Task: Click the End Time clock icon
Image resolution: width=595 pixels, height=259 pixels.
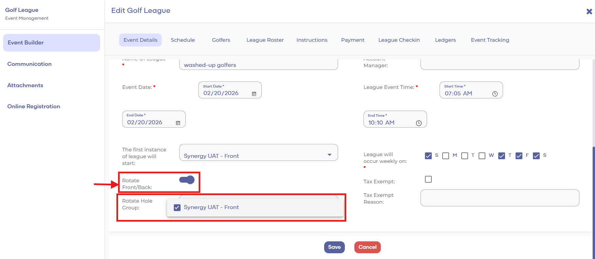Action: (x=419, y=123)
